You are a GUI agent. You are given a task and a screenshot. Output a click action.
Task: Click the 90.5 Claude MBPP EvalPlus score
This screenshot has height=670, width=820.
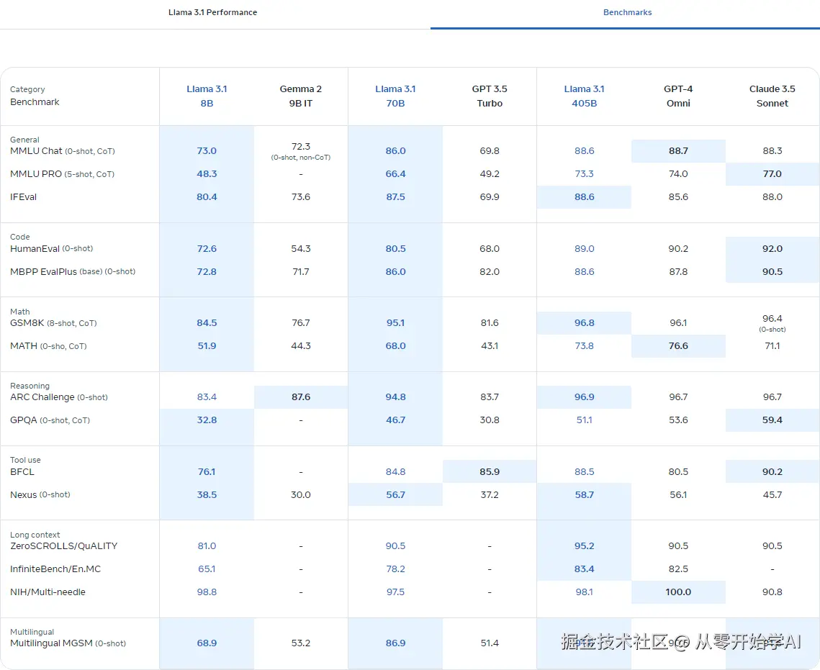coord(772,272)
